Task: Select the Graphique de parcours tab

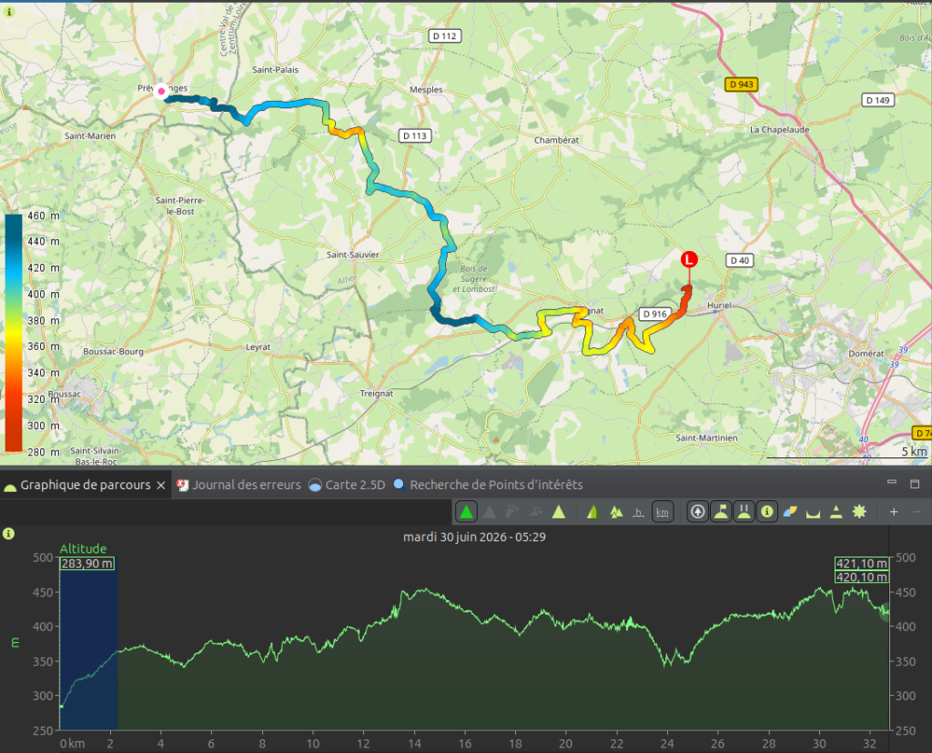Action: [x=85, y=485]
